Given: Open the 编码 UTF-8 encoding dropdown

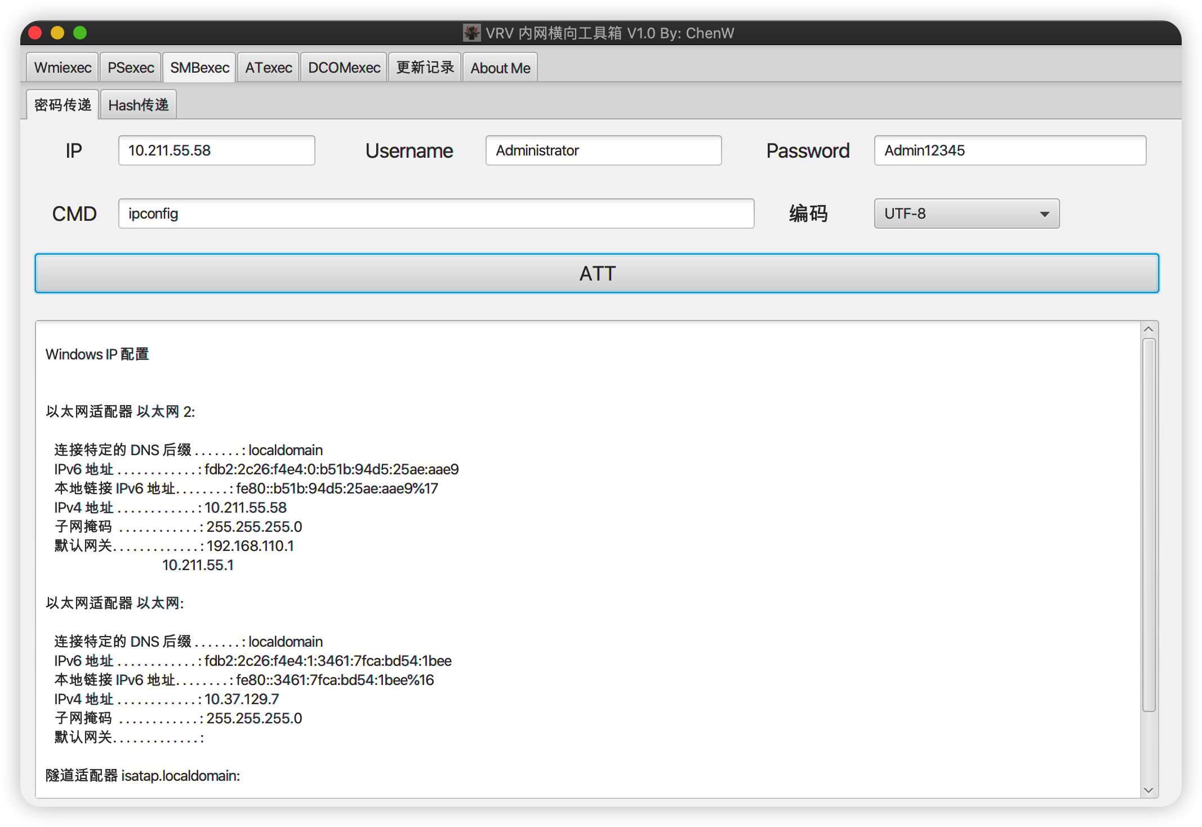Looking at the screenshot, I should [x=966, y=214].
